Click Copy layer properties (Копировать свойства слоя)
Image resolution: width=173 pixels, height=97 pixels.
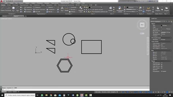point(100,12)
